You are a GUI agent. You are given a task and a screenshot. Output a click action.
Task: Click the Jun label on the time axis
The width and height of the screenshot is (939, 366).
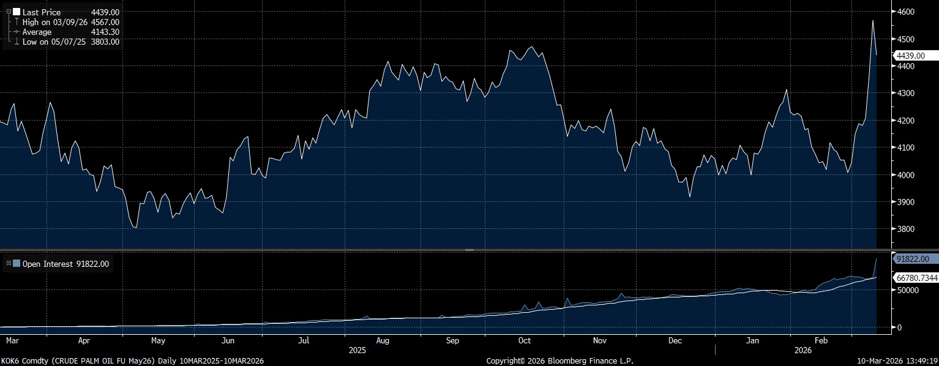(x=228, y=340)
